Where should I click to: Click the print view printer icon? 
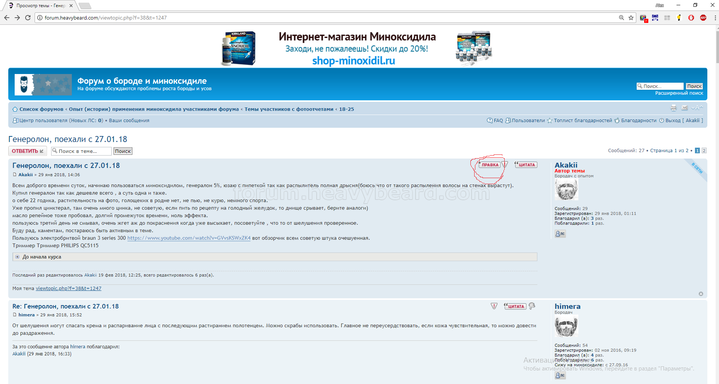tap(673, 108)
